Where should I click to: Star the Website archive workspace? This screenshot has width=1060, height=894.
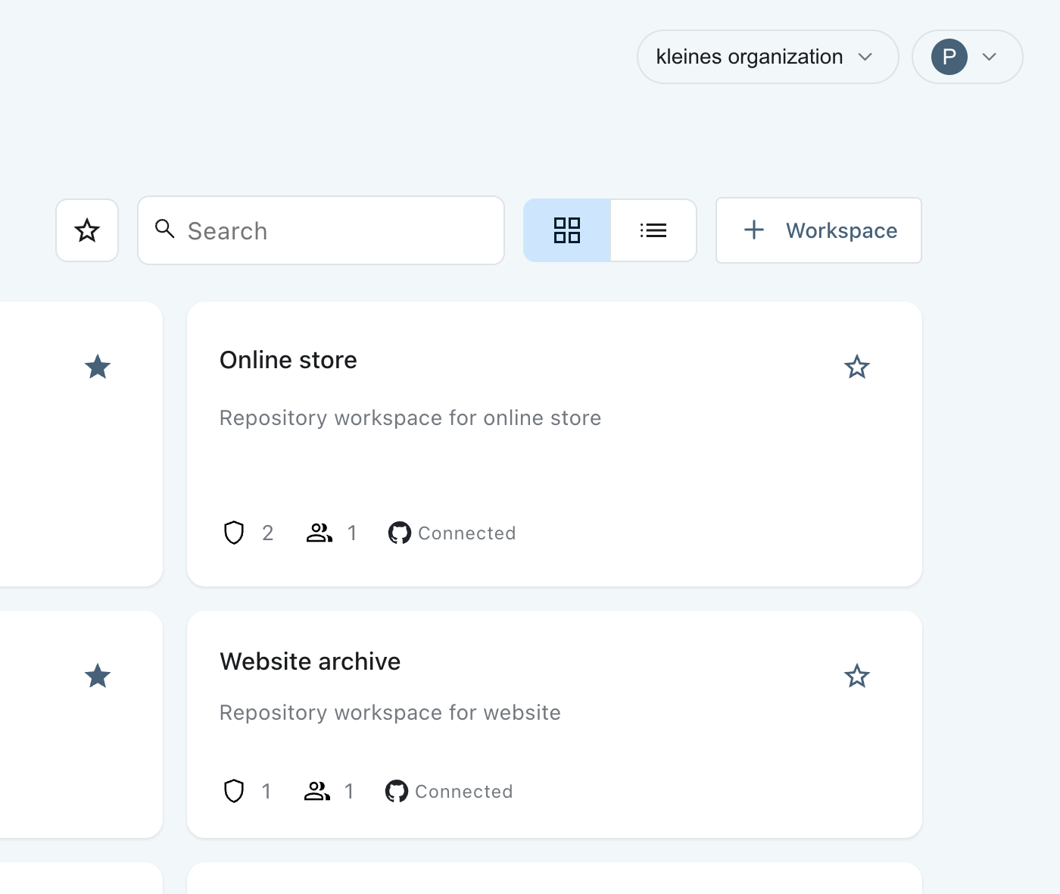tap(857, 676)
